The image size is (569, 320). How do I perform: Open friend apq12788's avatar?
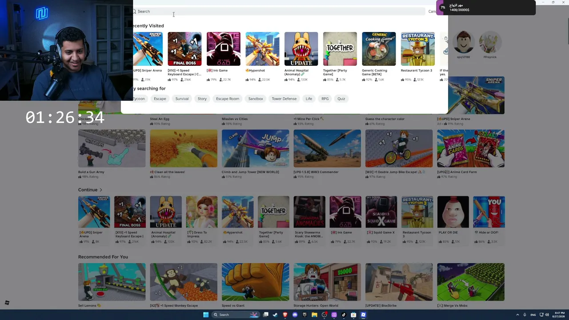click(464, 42)
